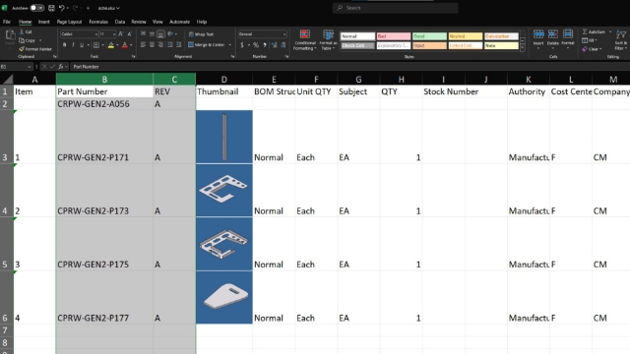Click the Cut scissors command
Screen dimensions: 630x354
[26, 32]
